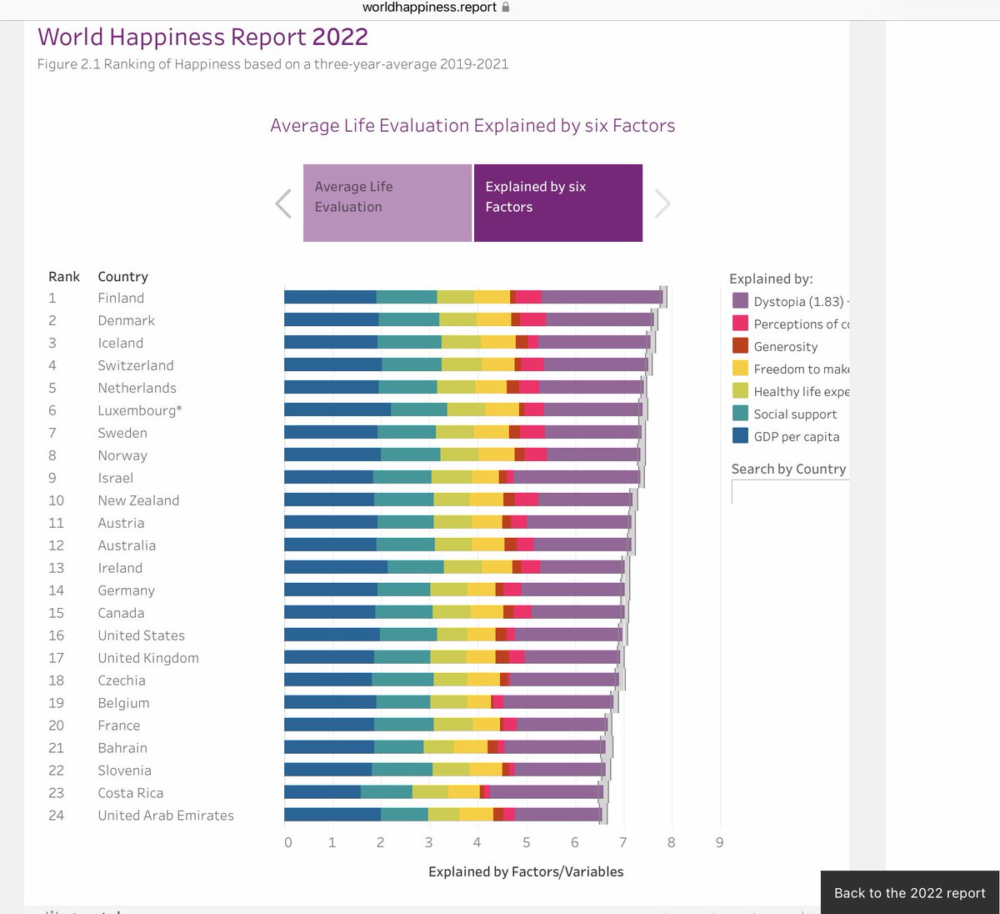Image resolution: width=1000 pixels, height=914 pixels.
Task: Click the Freedom to make yellow swatch
Action: [x=740, y=369]
